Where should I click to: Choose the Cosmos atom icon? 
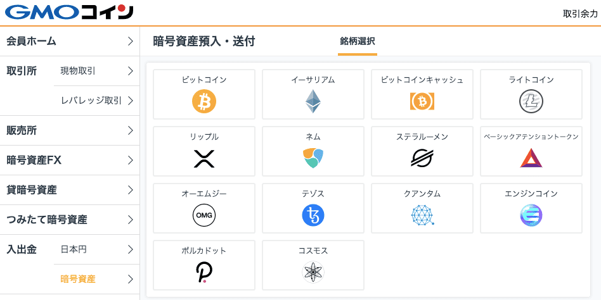[313, 272]
